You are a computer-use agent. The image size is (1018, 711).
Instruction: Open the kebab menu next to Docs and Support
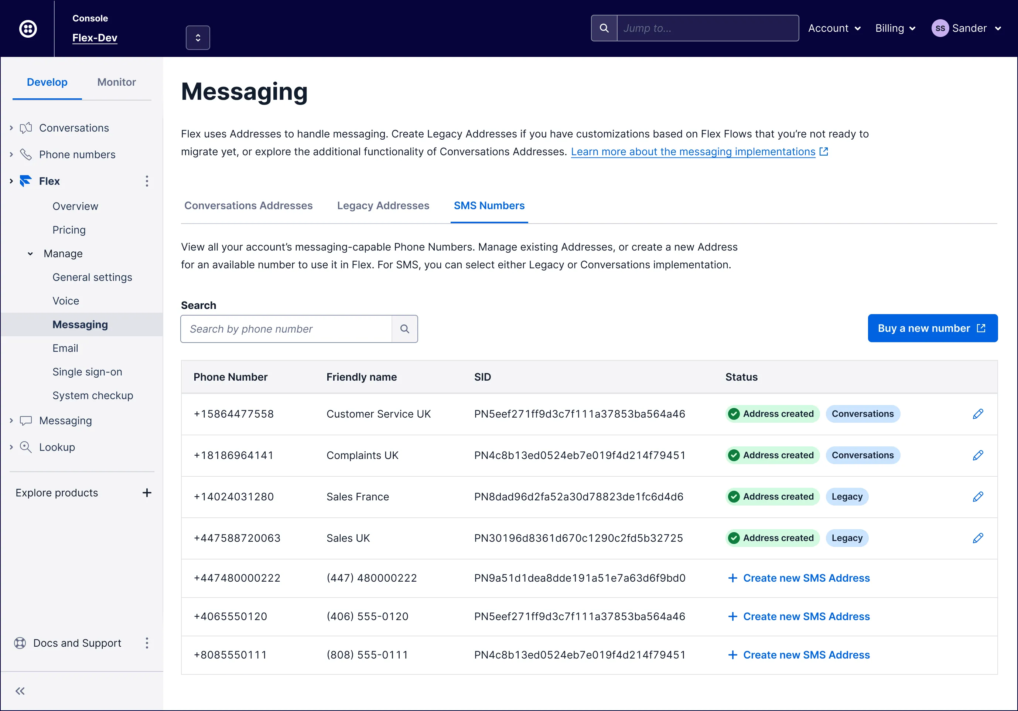point(147,643)
